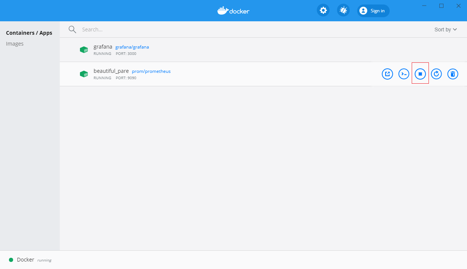This screenshot has height=269, width=467.
Task: Click grafana RUNNING status text
Action: coord(102,54)
